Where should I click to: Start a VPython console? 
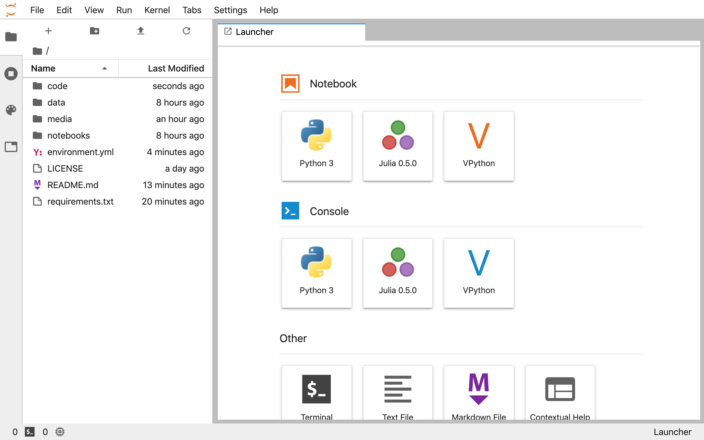coord(479,273)
